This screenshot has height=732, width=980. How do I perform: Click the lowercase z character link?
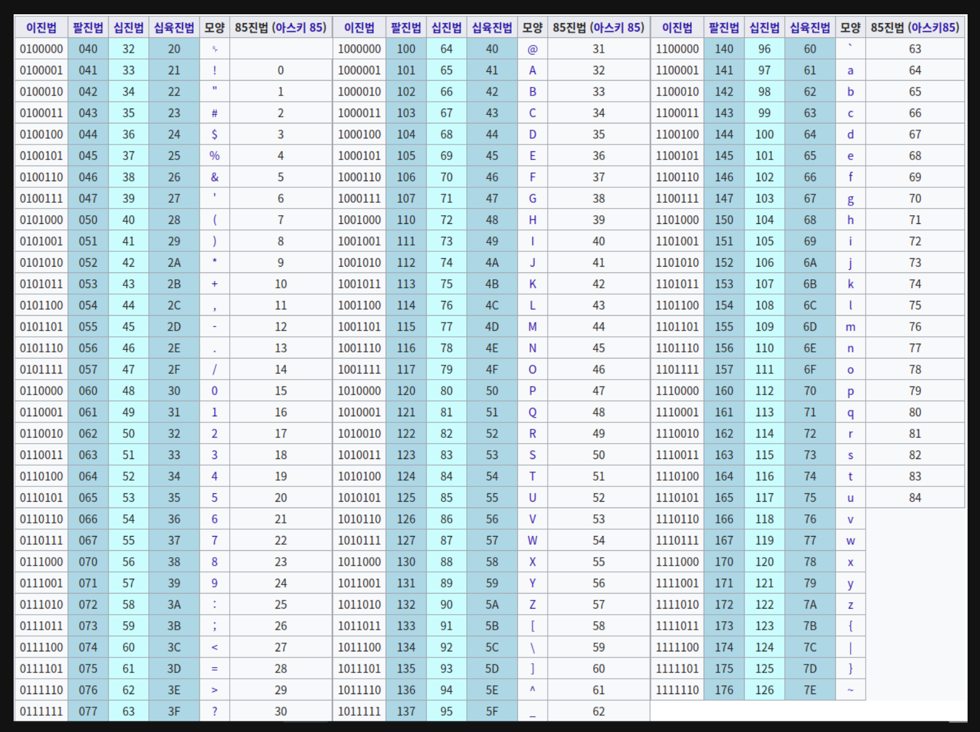coord(850,605)
